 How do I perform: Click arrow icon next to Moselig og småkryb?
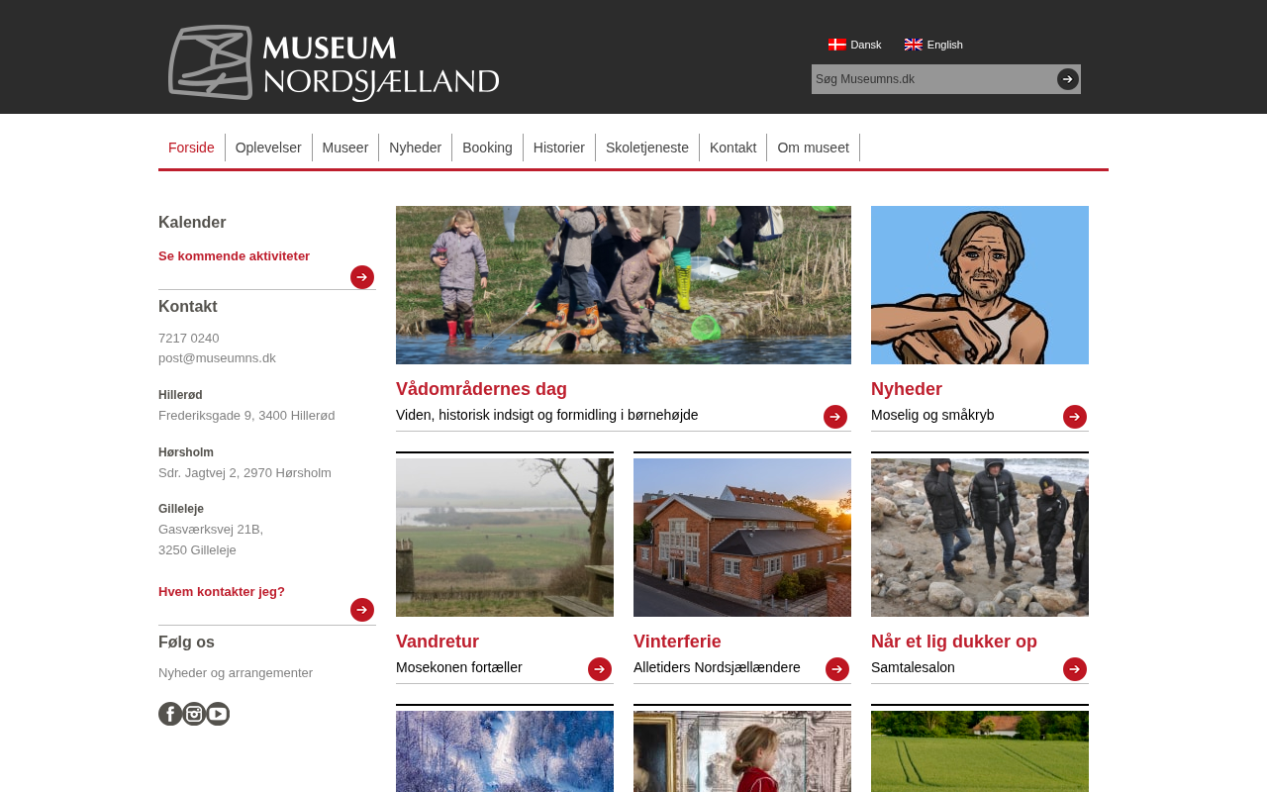[x=1075, y=417]
